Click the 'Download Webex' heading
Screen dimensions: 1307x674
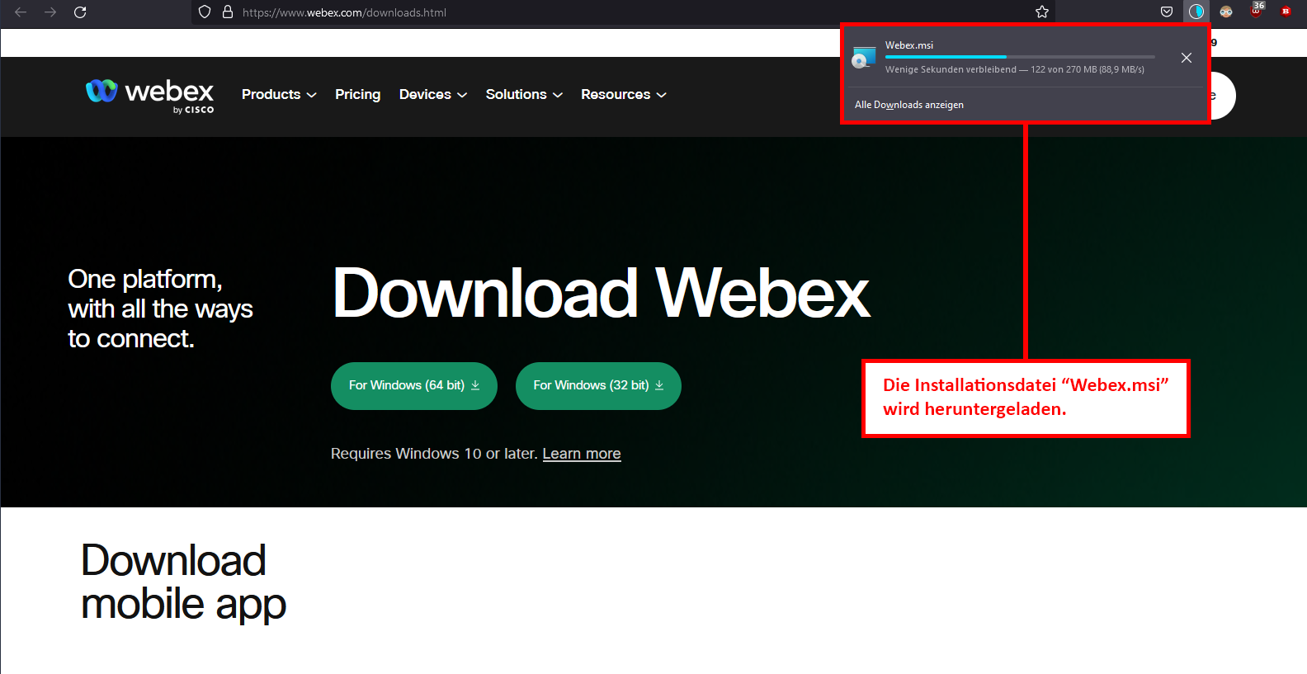[602, 294]
